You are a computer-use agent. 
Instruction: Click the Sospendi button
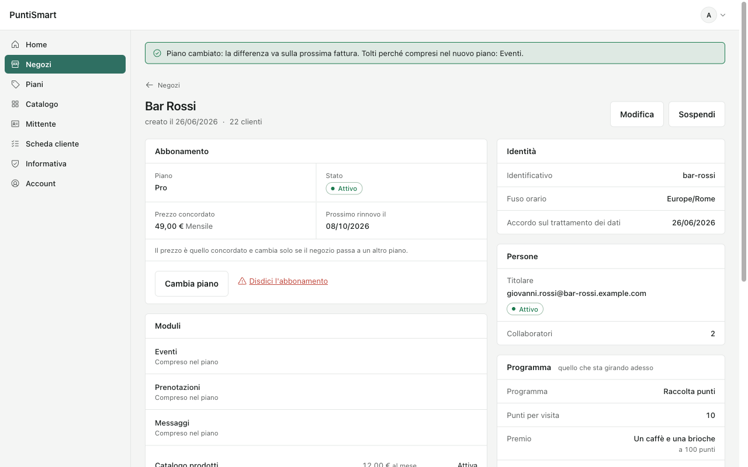[697, 114]
